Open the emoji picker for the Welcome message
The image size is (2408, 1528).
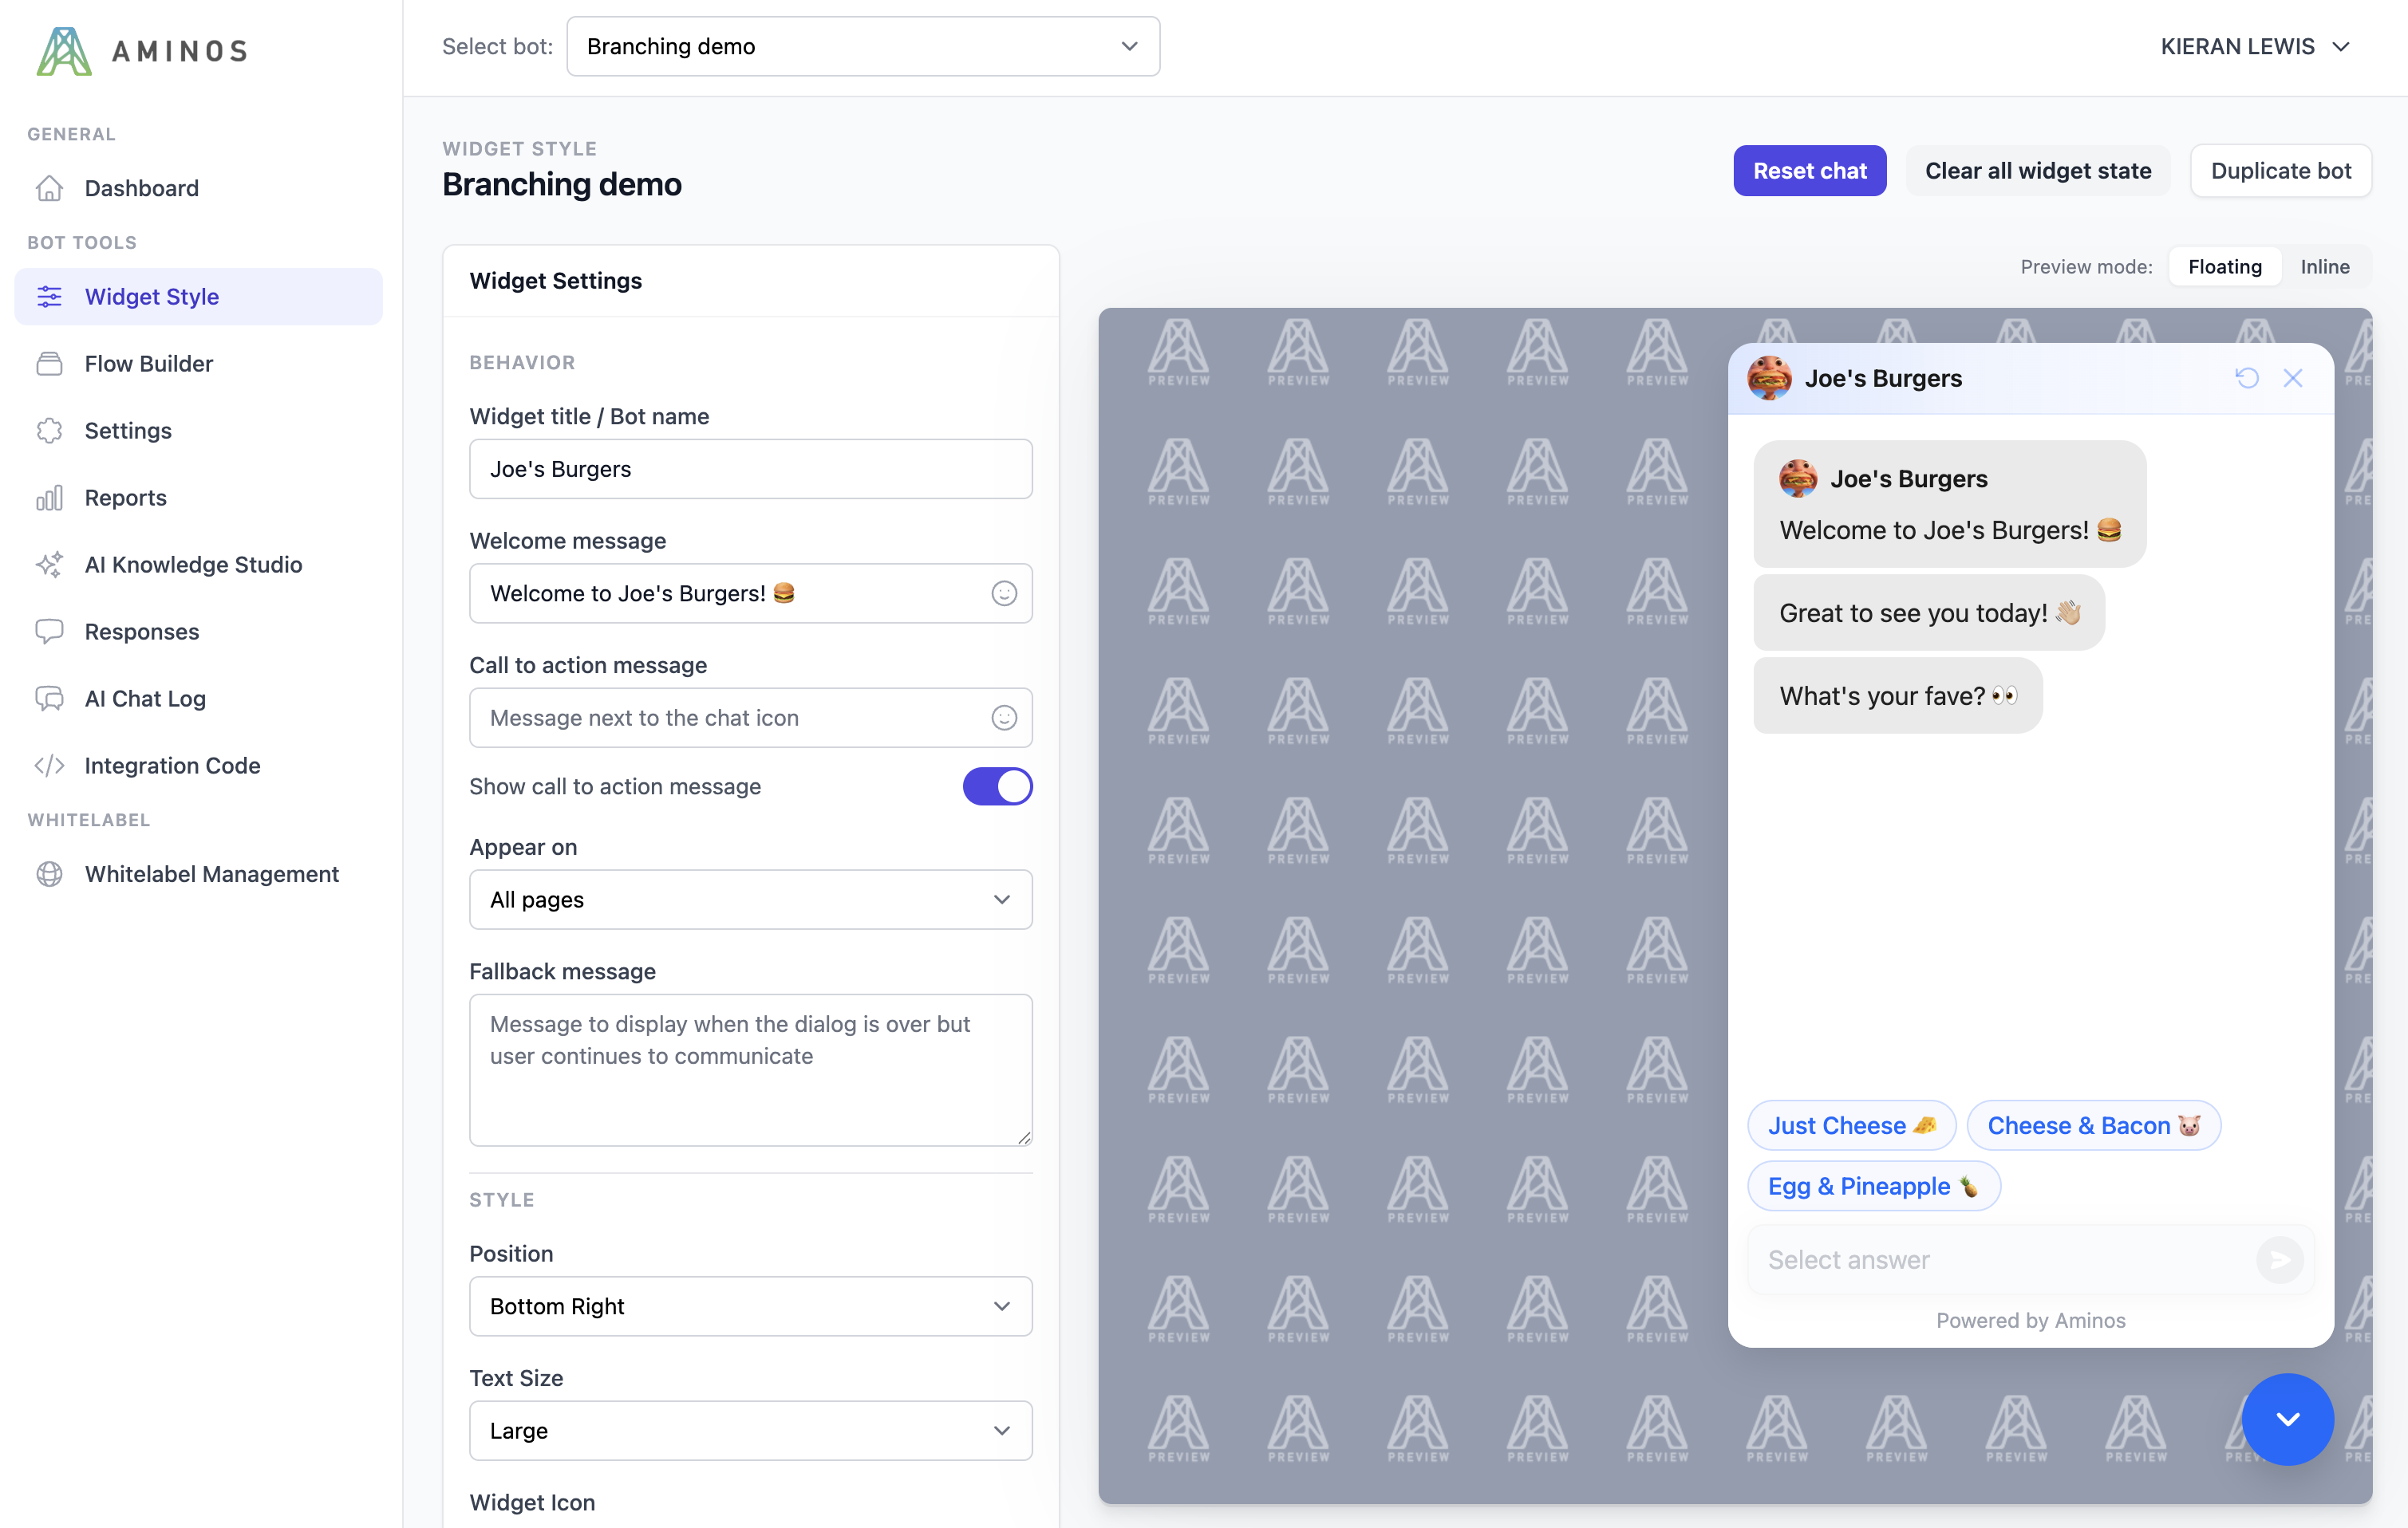tap(1004, 593)
